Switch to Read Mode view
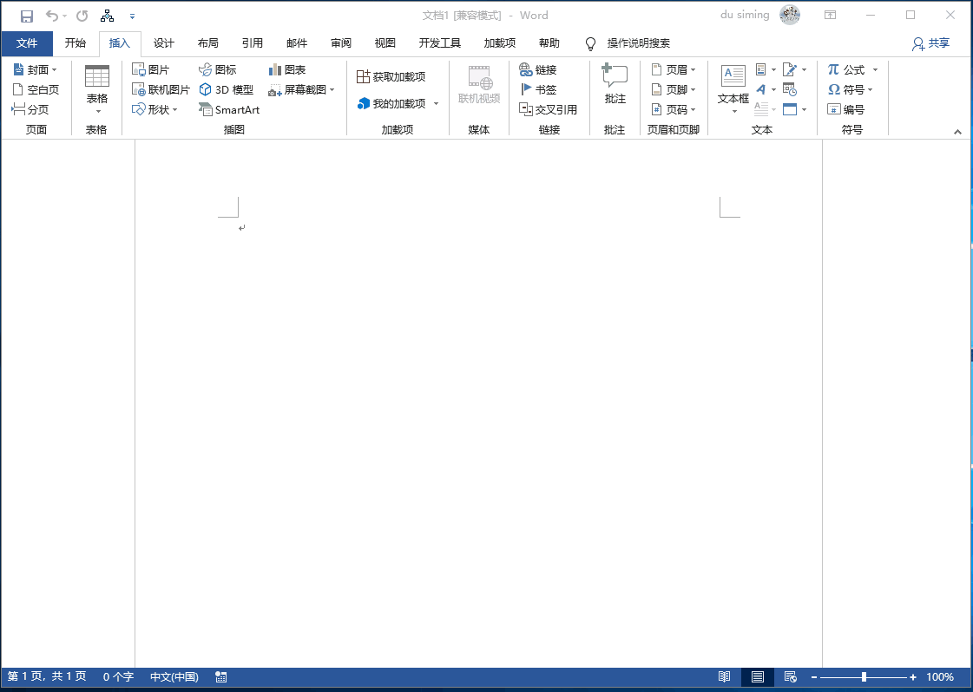 [x=724, y=677]
